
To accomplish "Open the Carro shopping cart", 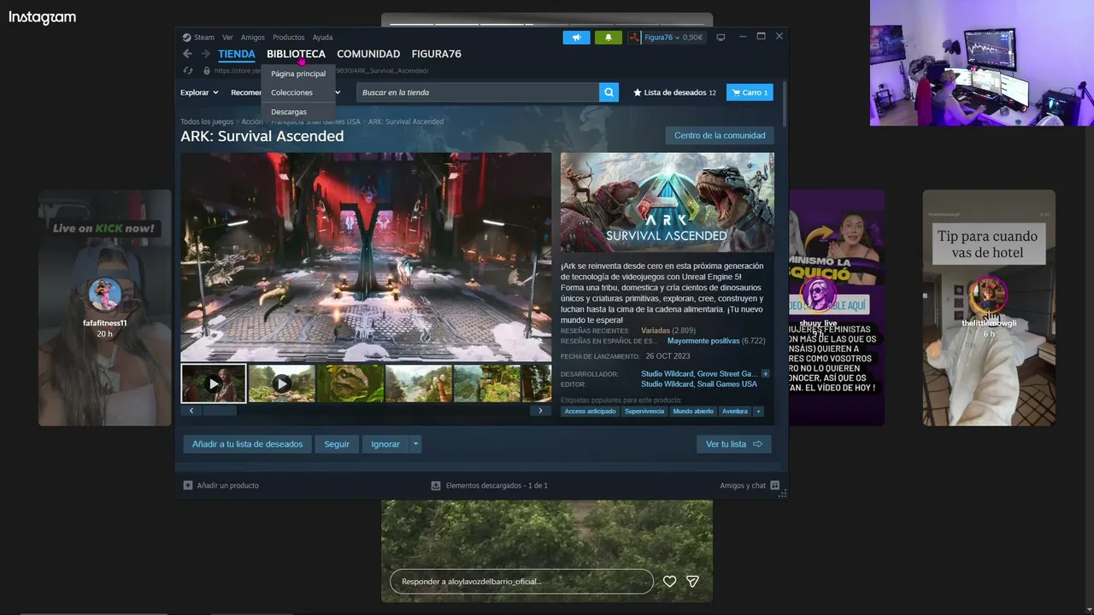I will [x=750, y=92].
